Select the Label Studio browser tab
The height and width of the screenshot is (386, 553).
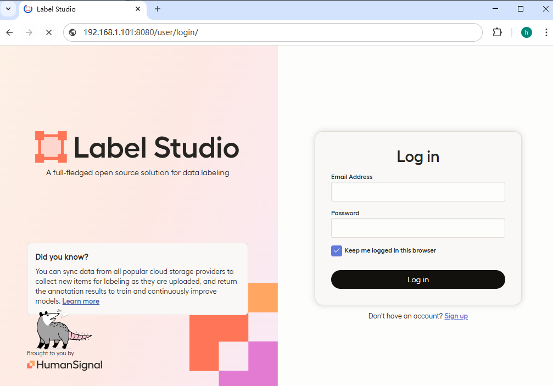click(83, 9)
